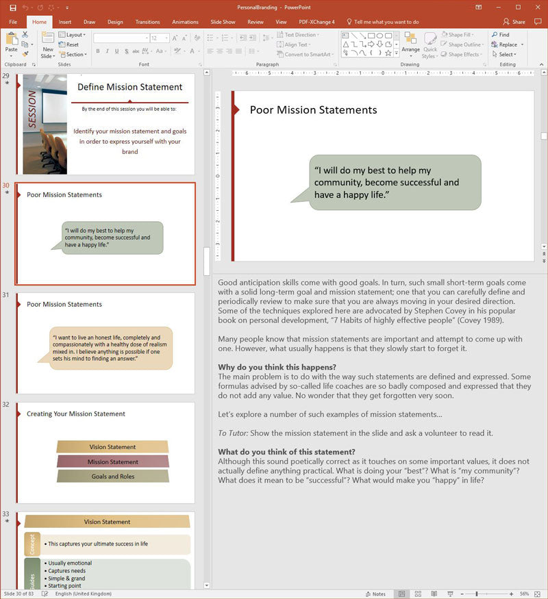Toggle bulleted list
This screenshot has width=548, height=599.
pyautogui.click(x=210, y=38)
